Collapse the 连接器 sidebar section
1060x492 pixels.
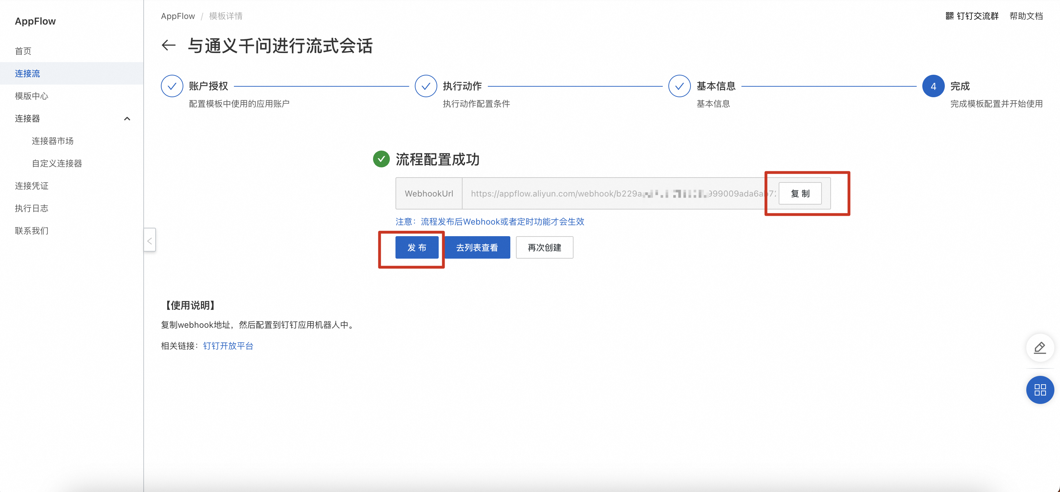(127, 119)
